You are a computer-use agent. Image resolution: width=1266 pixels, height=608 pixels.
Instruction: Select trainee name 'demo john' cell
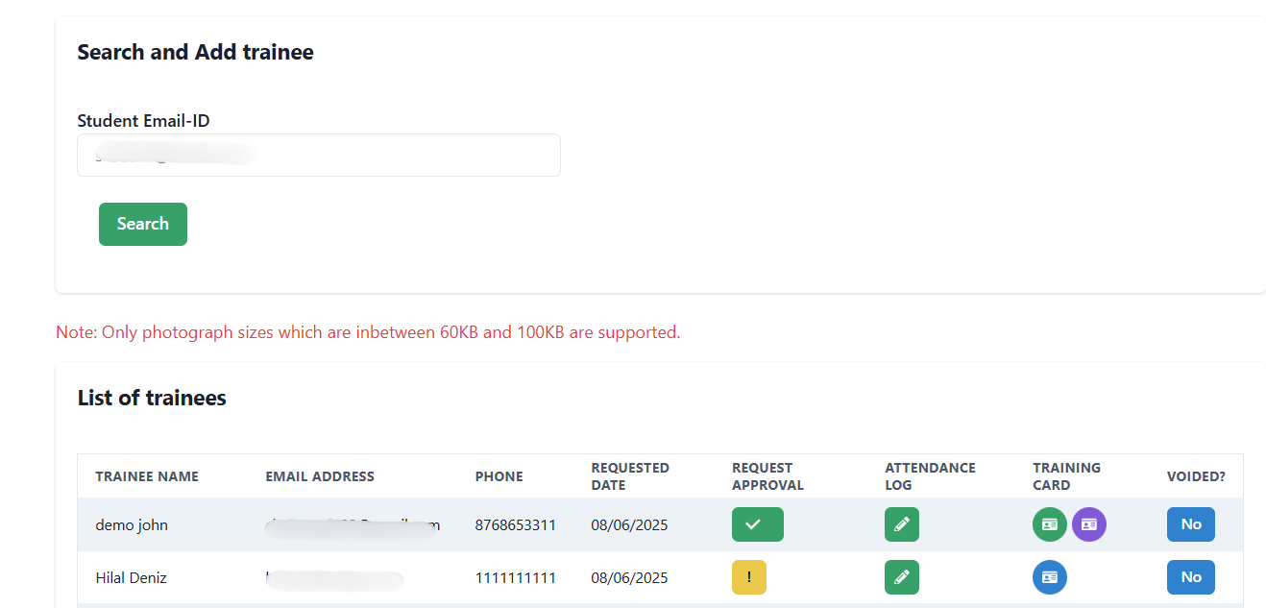132,525
